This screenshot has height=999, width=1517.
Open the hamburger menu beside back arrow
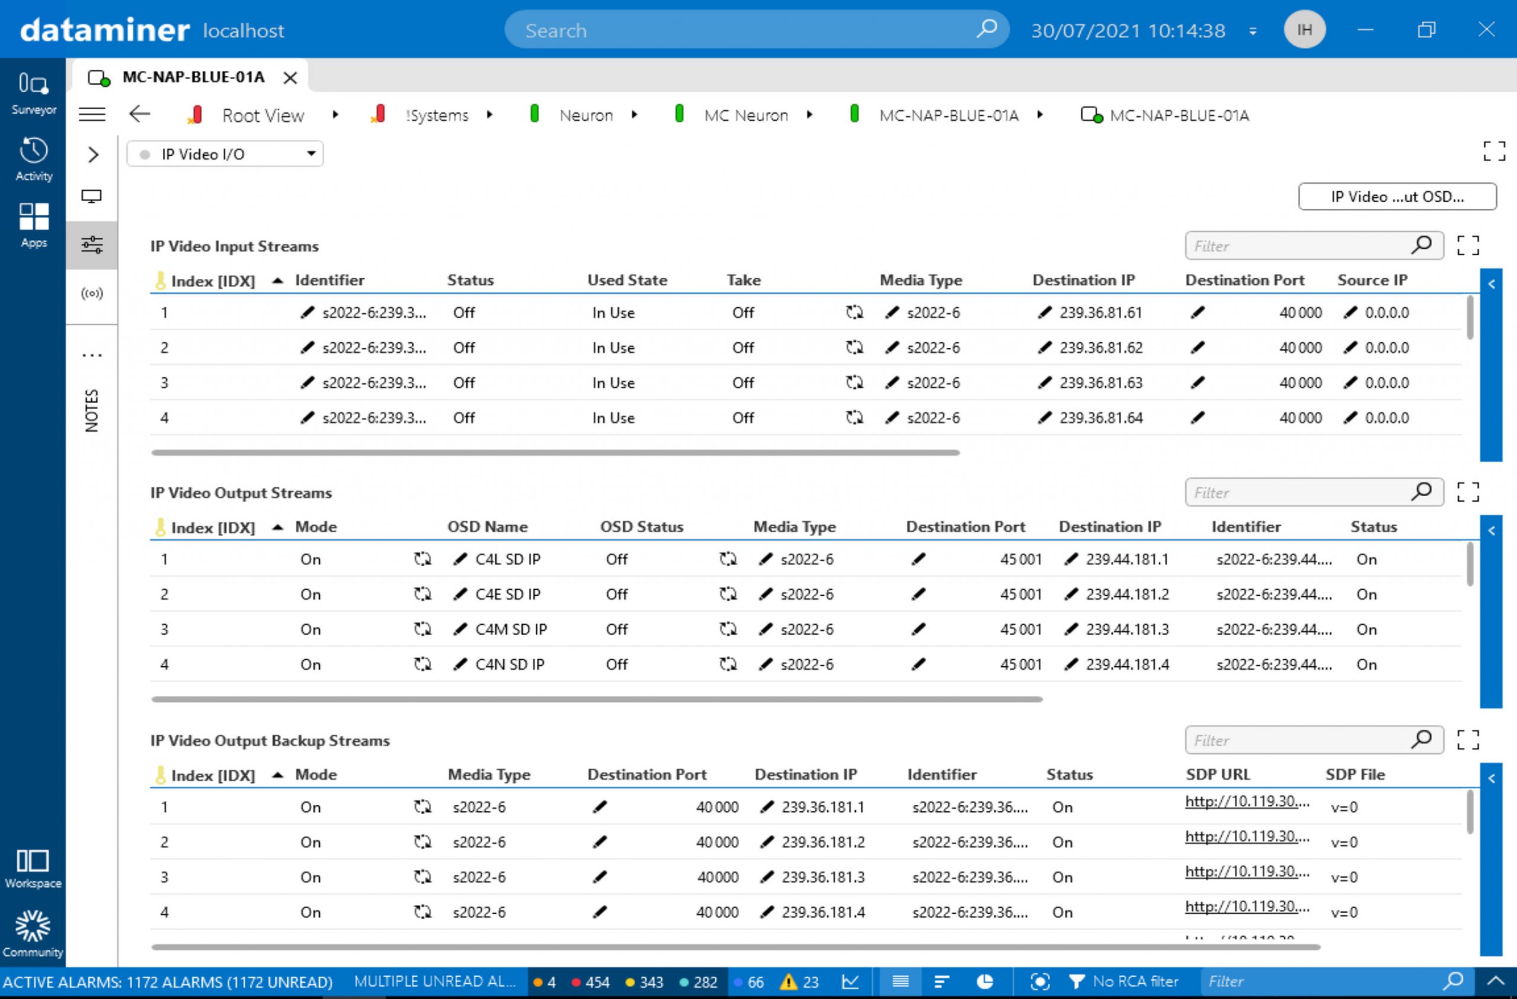pyautogui.click(x=92, y=115)
